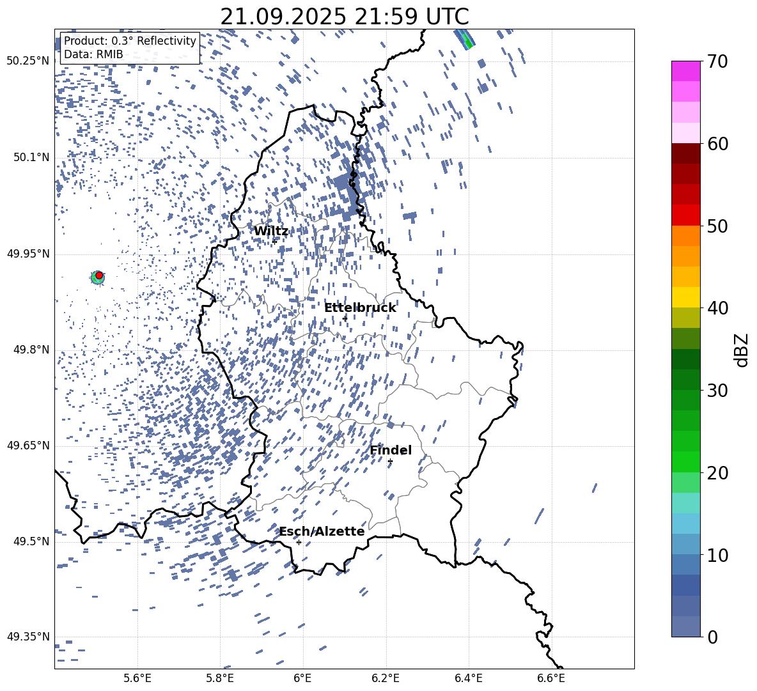
Task: Click the Wiltz city label
Action: (x=271, y=231)
